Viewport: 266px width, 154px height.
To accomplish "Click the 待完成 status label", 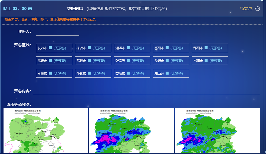I will pos(246,9).
